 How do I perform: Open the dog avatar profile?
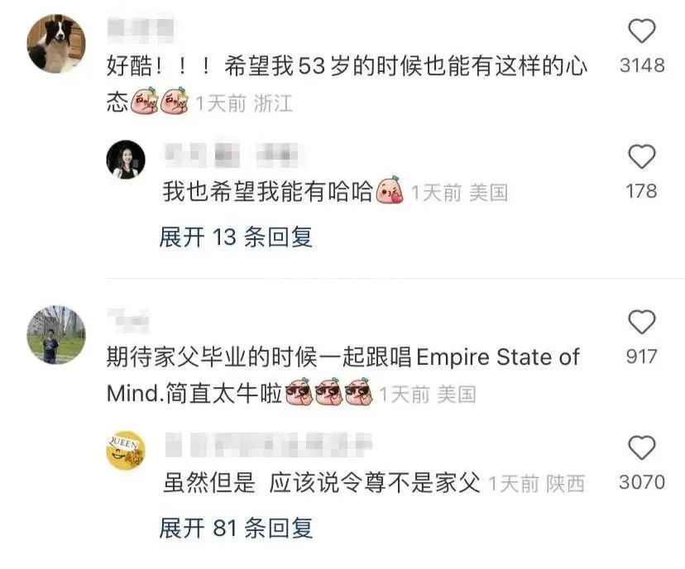click(x=56, y=44)
